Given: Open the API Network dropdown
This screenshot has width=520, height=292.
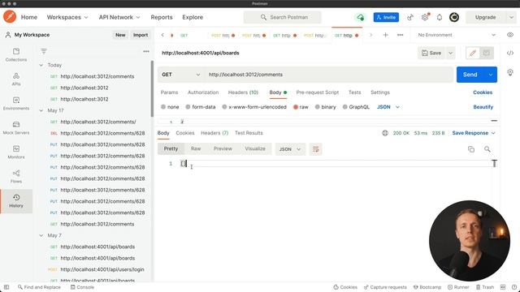Looking at the screenshot, I should pos(119,17).
